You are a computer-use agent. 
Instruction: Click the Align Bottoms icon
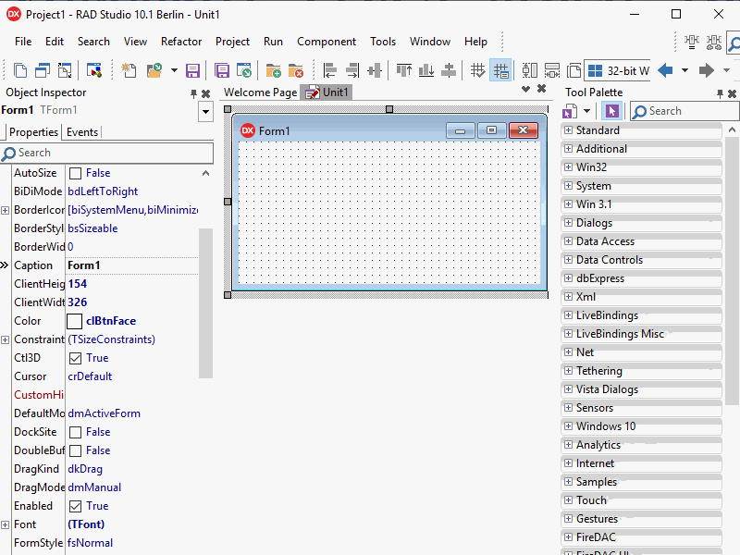pyautogui.click(x=426, y=71)
